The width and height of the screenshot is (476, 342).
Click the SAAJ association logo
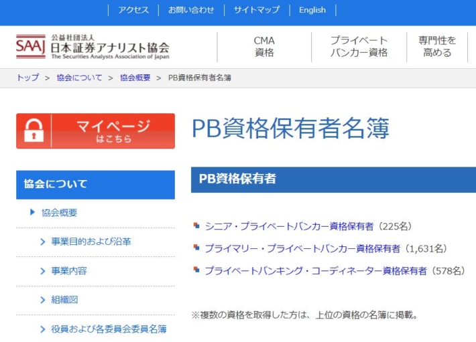click(93, 47)
